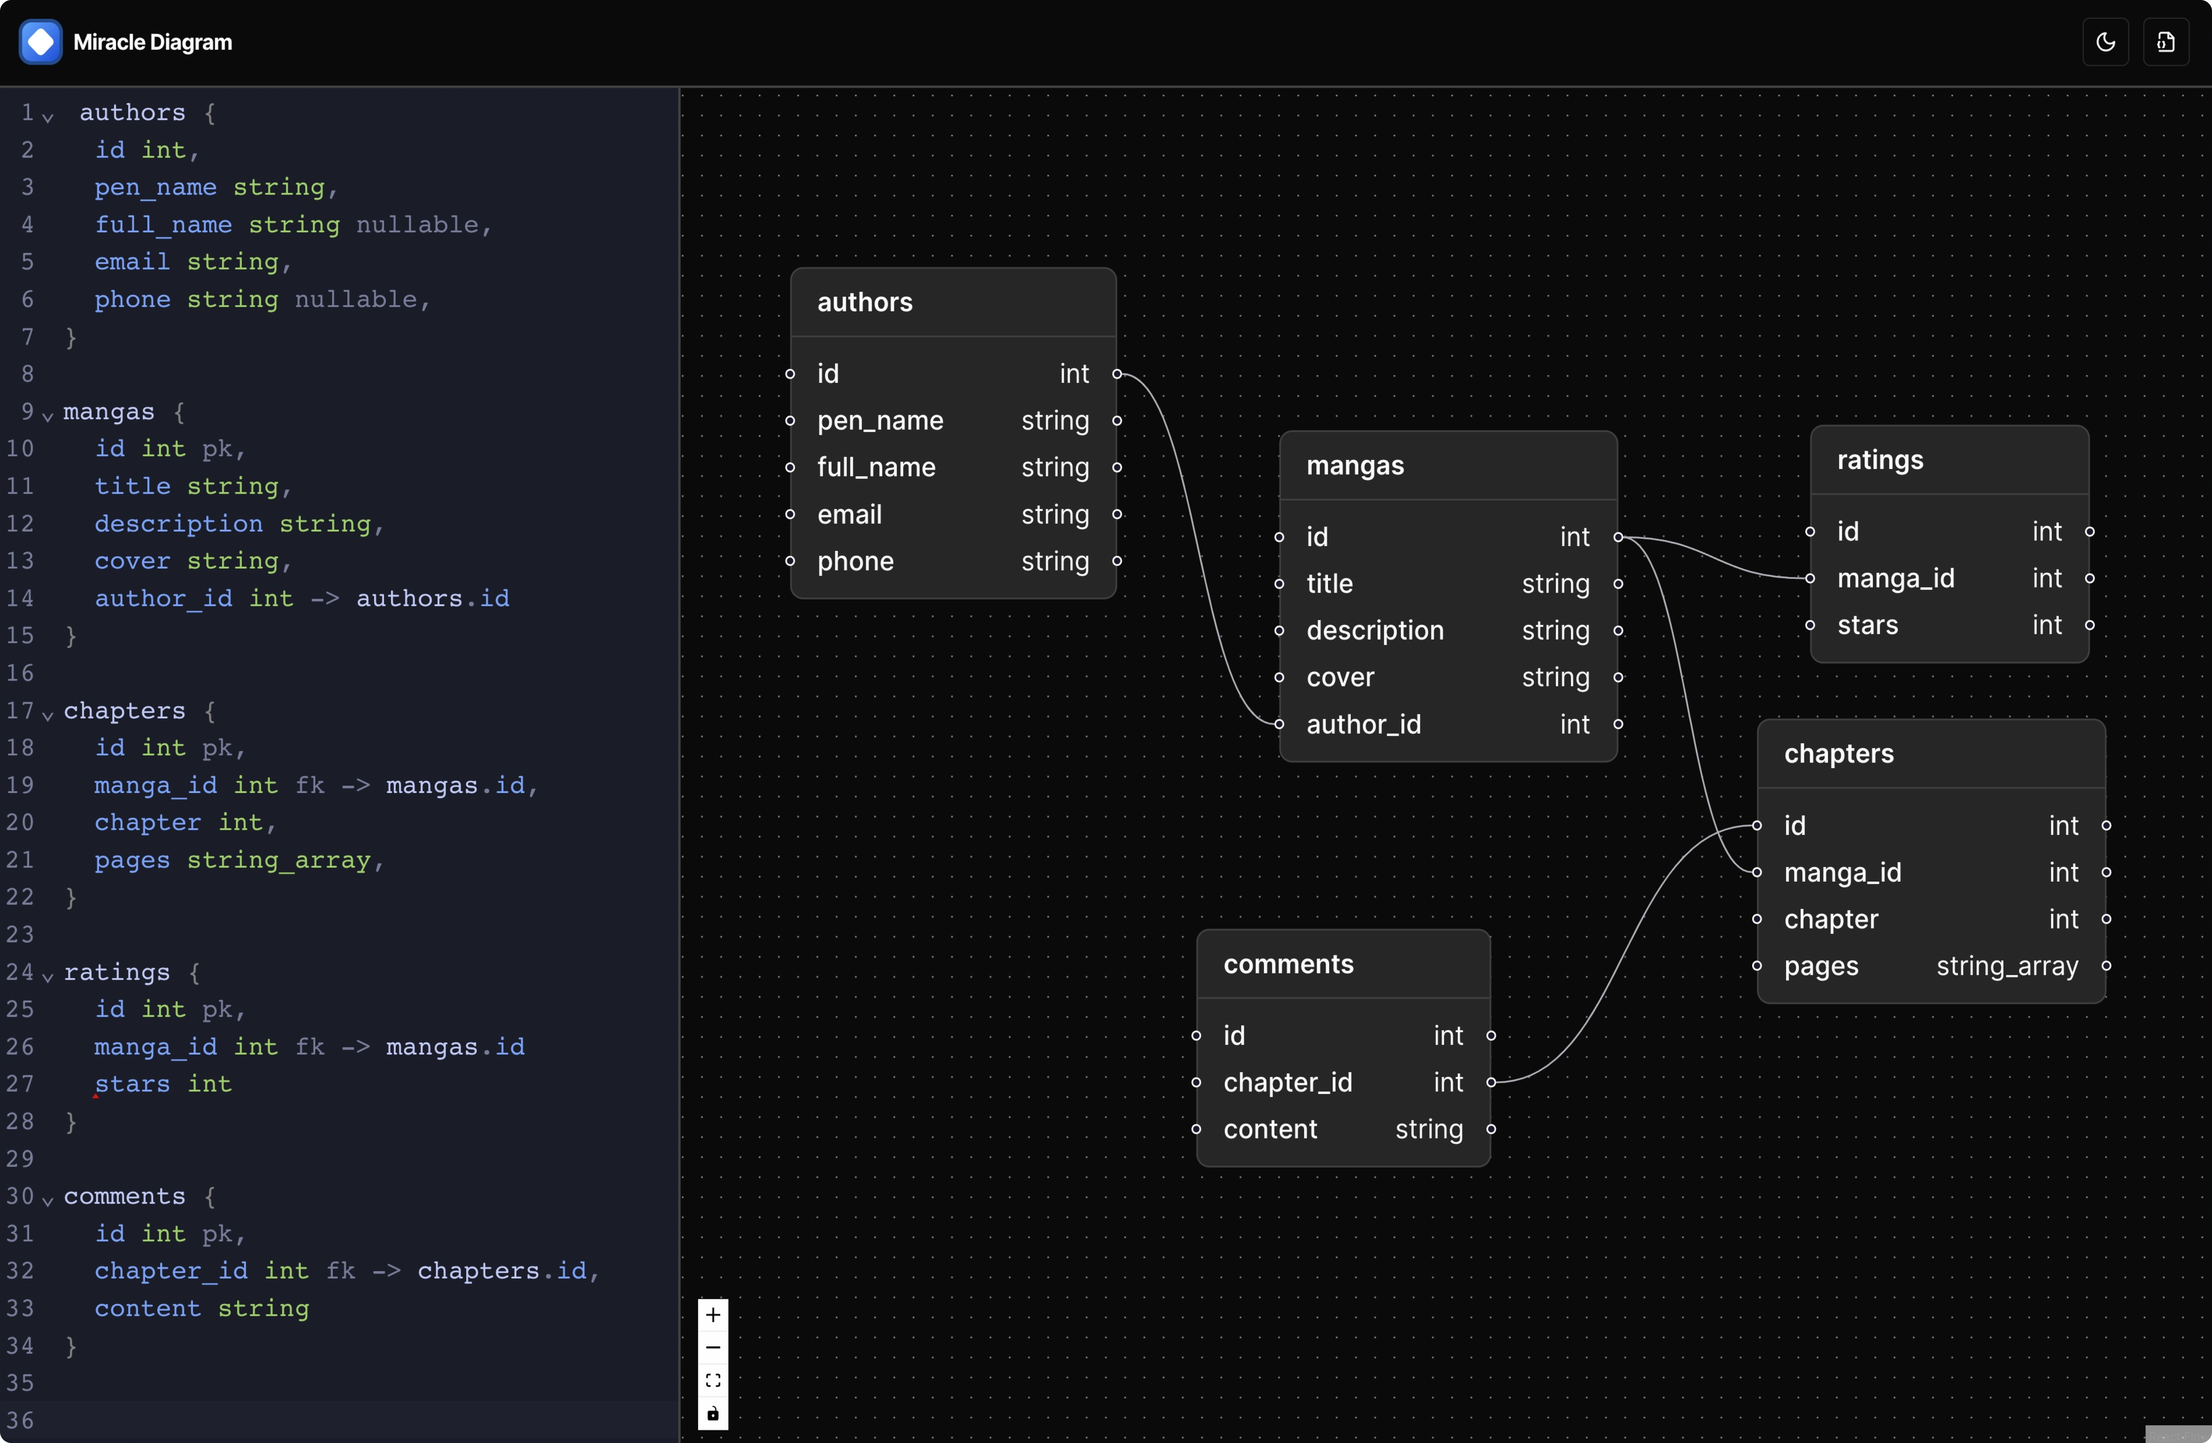The height and width of the screenshot is (1443, 2212).
Task: Zoom out of the diagram canvas
Action: [713, 1347]
